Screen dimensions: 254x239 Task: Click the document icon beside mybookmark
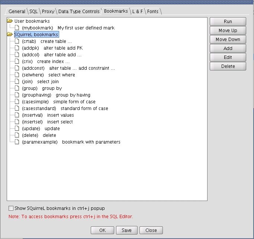(17, 28)
